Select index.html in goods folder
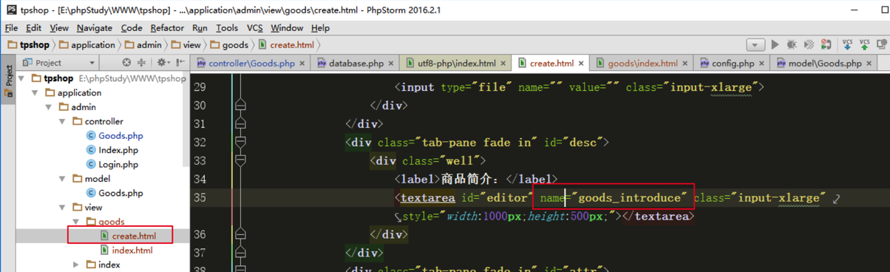 tap(126, 250)
